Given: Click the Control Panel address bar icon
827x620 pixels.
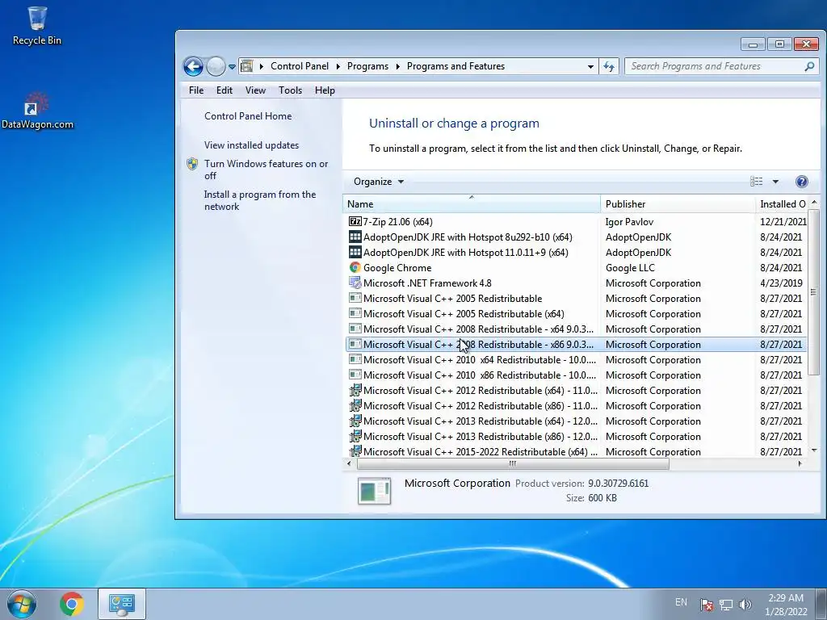Looking at the screenshot, I should click(247, 66).
